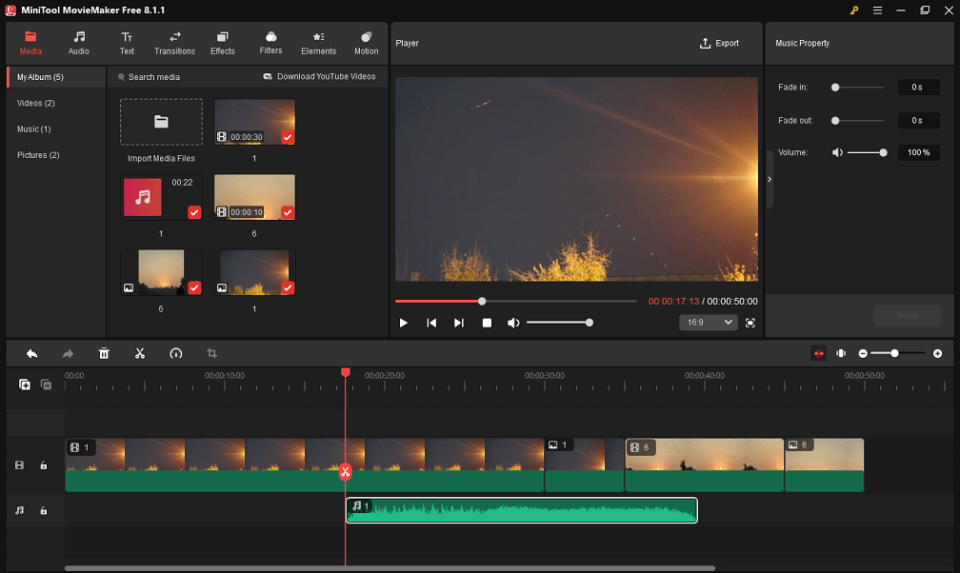Zoom in the timeline with plus icon
Screen dimensions: 960x573
click(937, 354)
